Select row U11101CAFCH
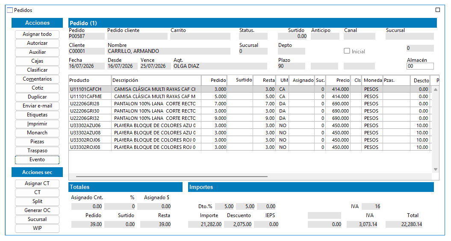This screenshot has width=451, height=241. [x=250, y=89]
